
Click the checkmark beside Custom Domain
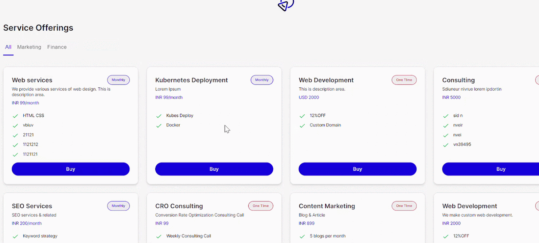pyautogui.click(x=302, y=125)
